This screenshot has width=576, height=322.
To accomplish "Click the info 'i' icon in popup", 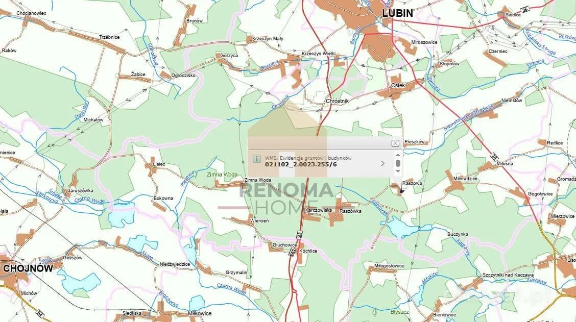I will coord(256,159).
